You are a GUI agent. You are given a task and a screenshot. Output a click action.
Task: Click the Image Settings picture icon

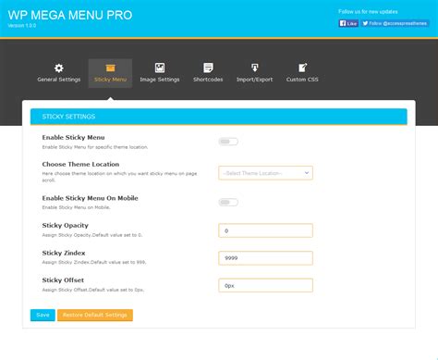click(160, 68)
